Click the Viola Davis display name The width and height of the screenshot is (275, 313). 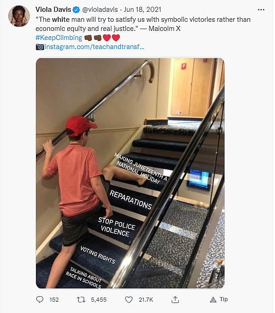click(53, 10)
